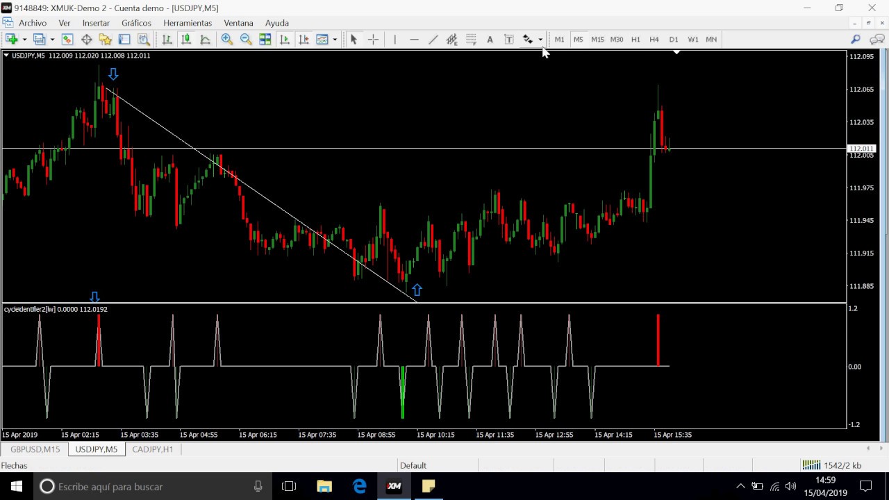Open the Herramientas menu
This screenshot has width=889, height=500.
(x=188, y=23)
